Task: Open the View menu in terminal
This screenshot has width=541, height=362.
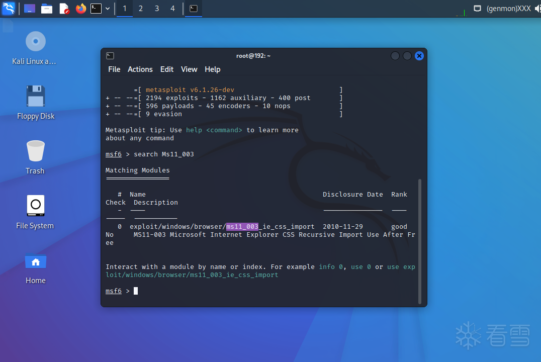Action: 189,69
